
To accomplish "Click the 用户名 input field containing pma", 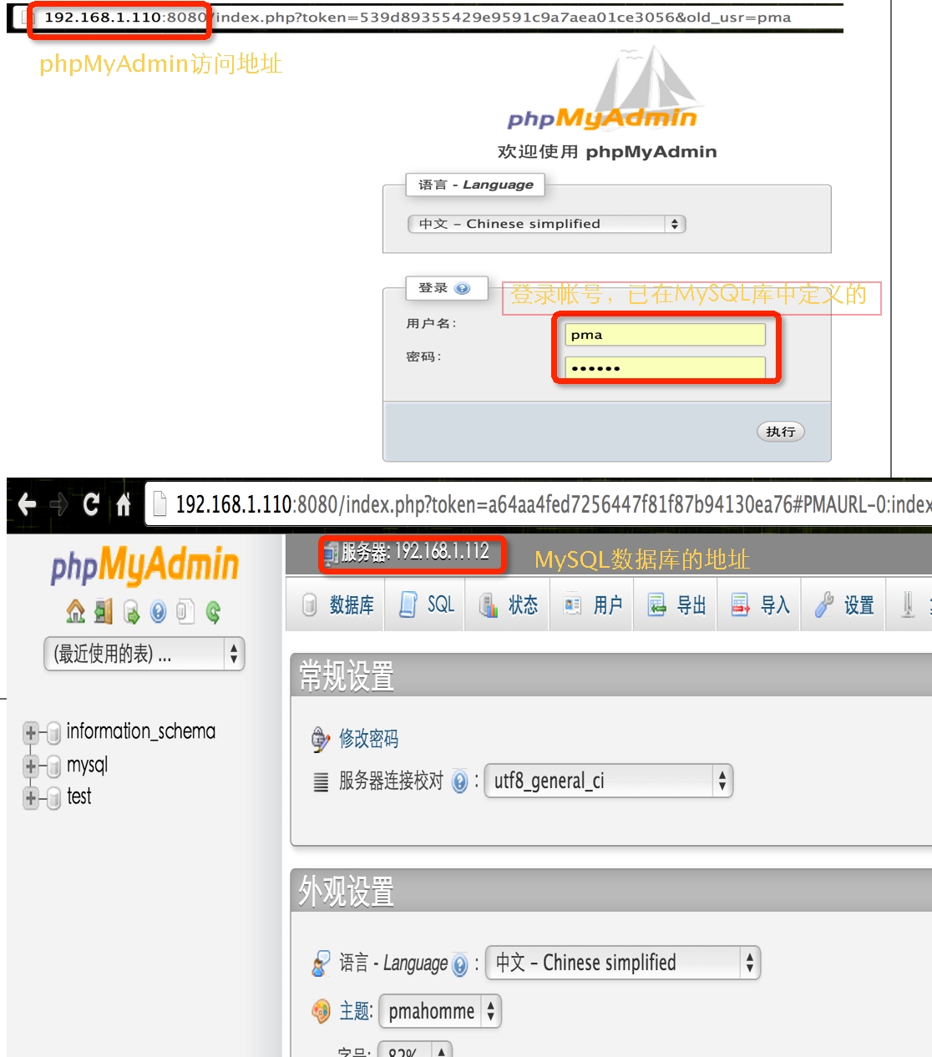I will coord(665,335).
